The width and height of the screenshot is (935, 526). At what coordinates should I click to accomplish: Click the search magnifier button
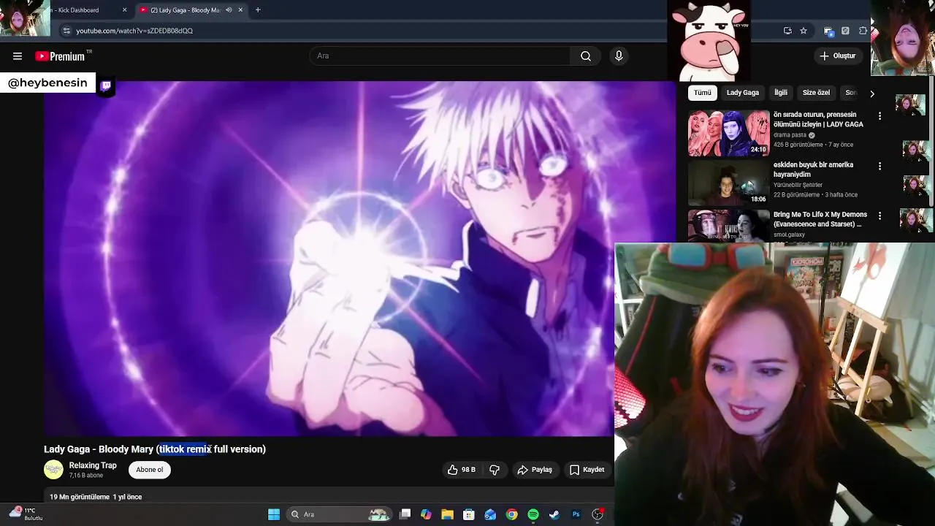tap(586, 56)
